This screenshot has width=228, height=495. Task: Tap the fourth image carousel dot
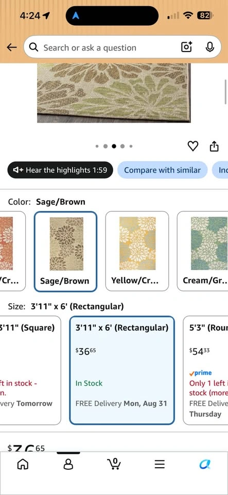pos(122,146)
